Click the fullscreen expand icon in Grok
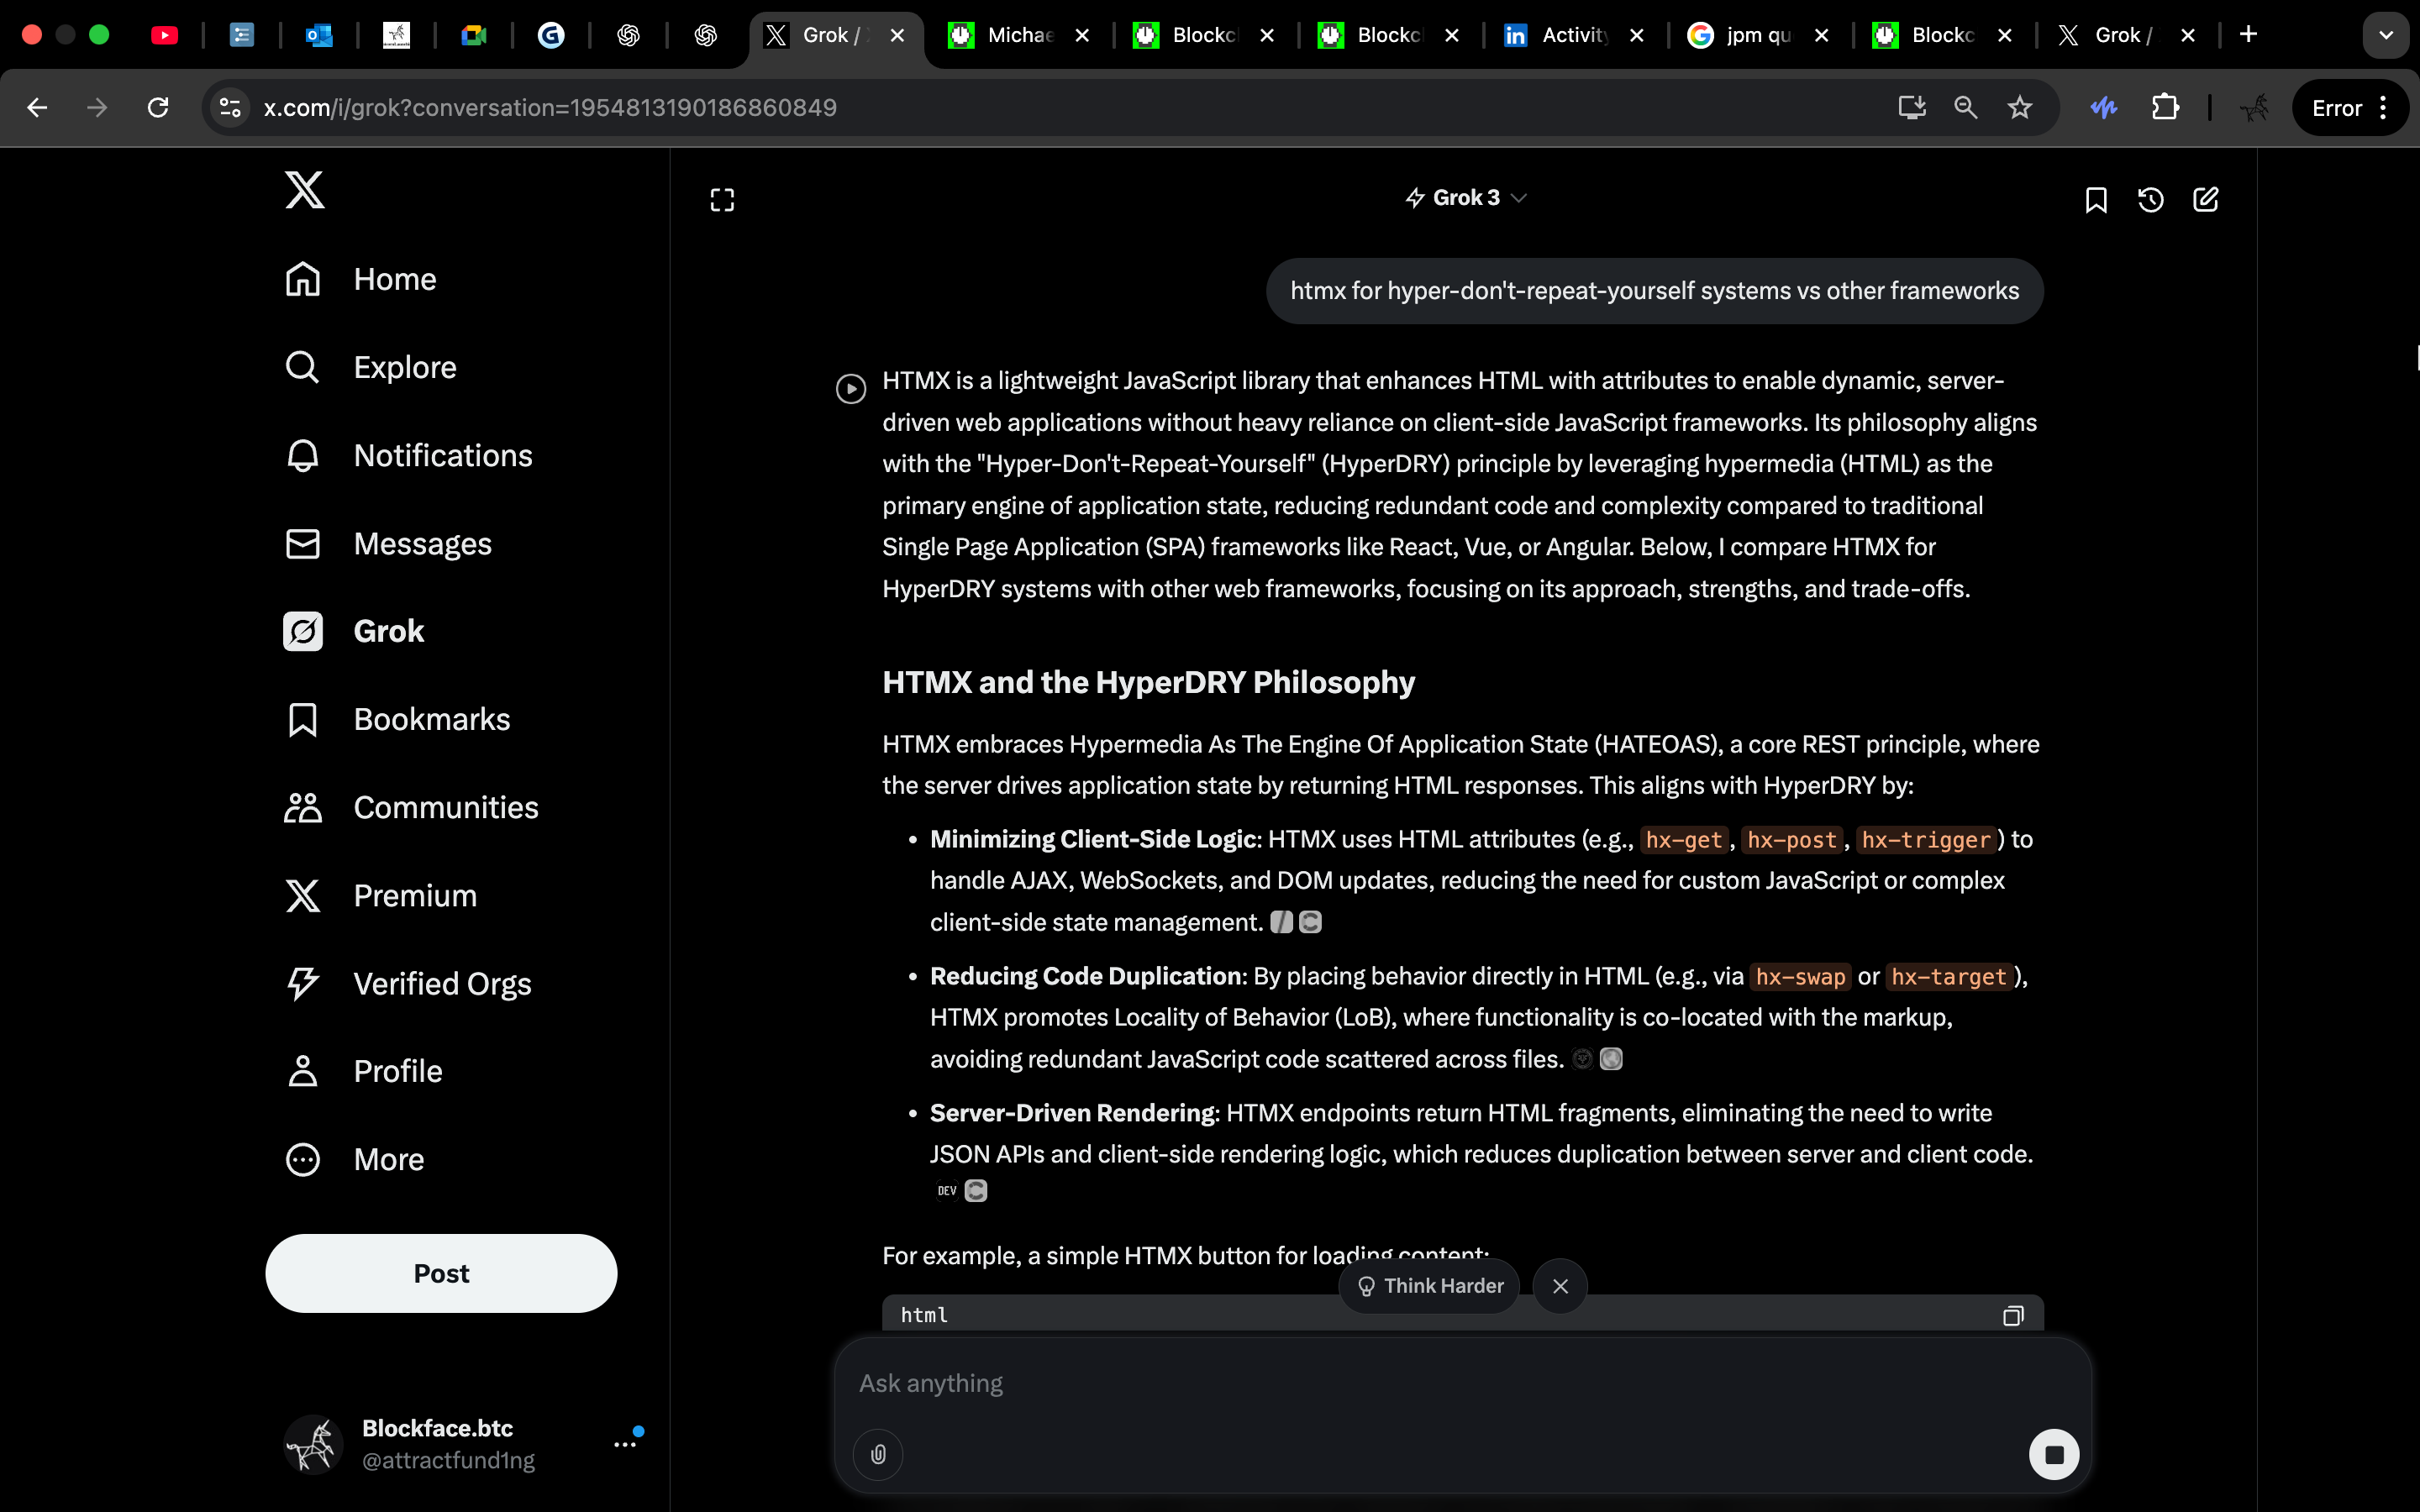2420x1512 pixels. click(x=722, y=200)
